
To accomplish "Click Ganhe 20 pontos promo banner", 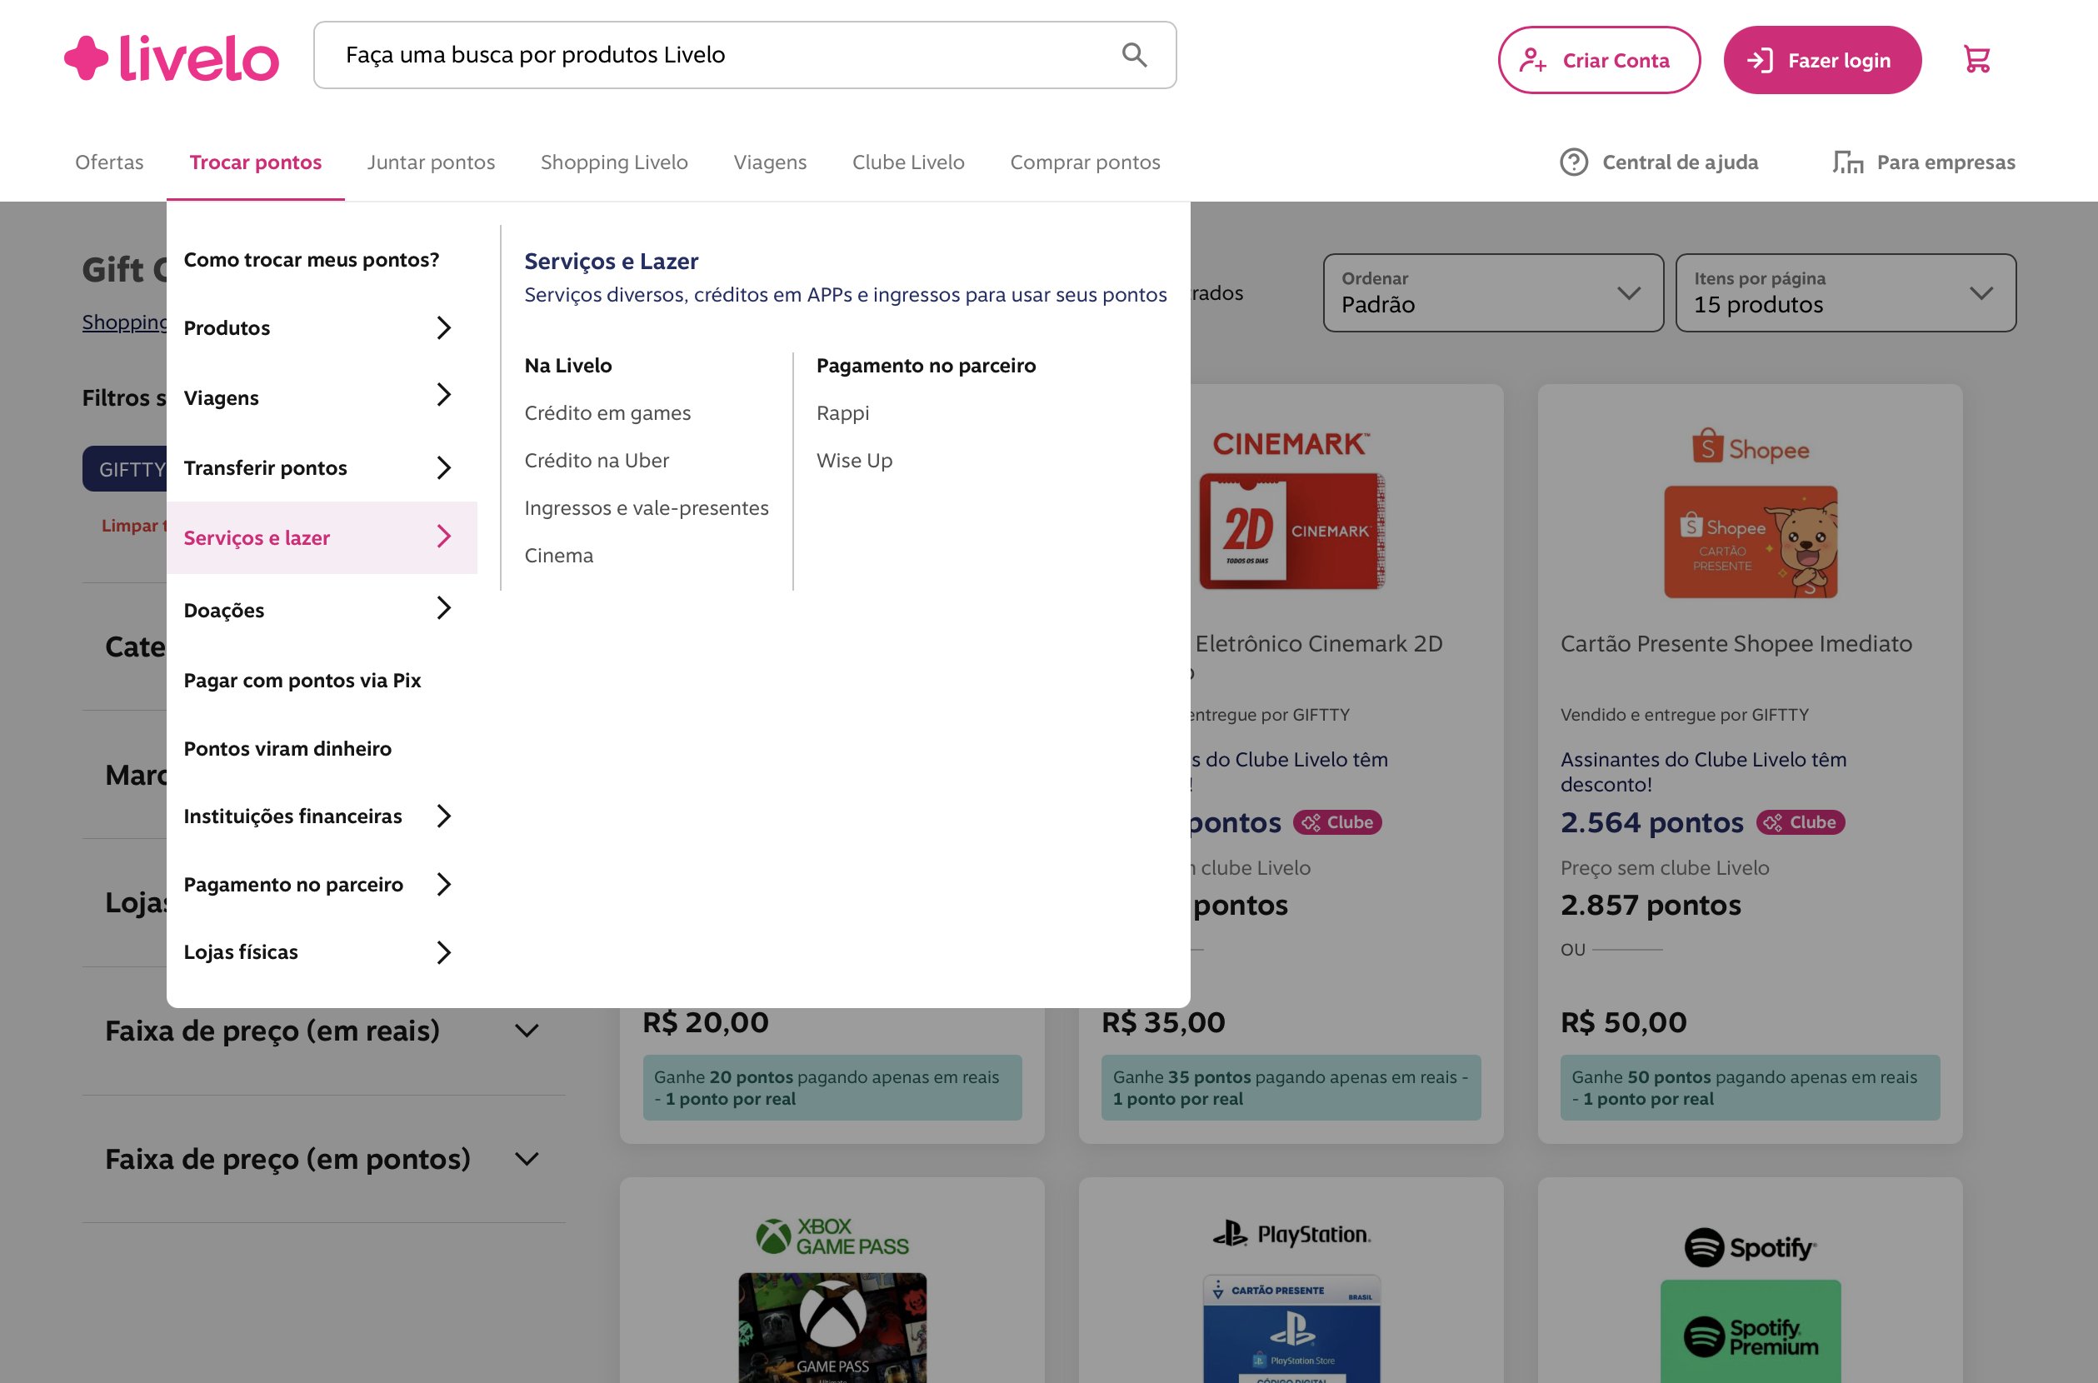I will (832, 1087).
